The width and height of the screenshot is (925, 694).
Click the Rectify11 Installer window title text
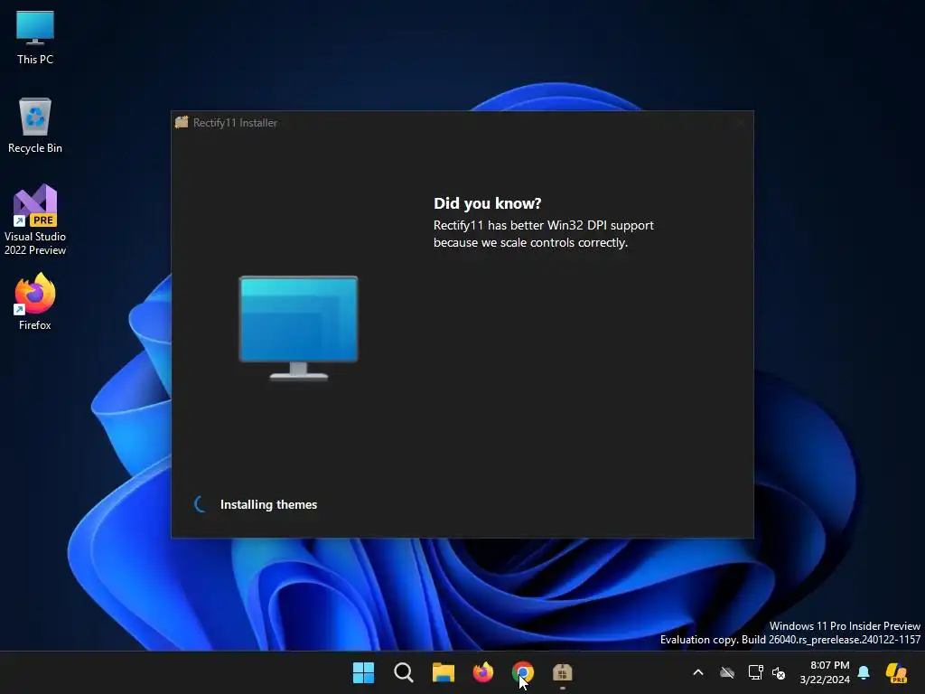[x=235, y=123]
